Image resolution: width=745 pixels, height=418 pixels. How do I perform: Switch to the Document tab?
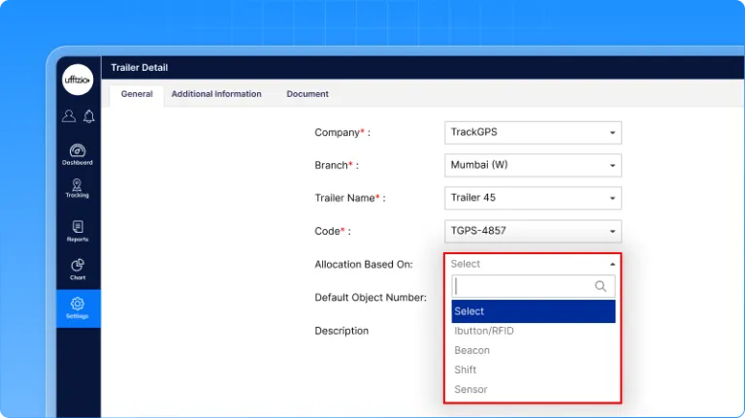(x=308, y=94)
